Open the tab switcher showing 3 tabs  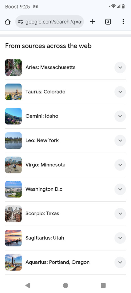click(108, 22)
